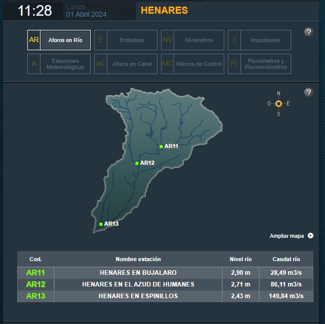Switch to Aforos en Canal category
This screenshot has height=324, width=325.
pos(126,64)
